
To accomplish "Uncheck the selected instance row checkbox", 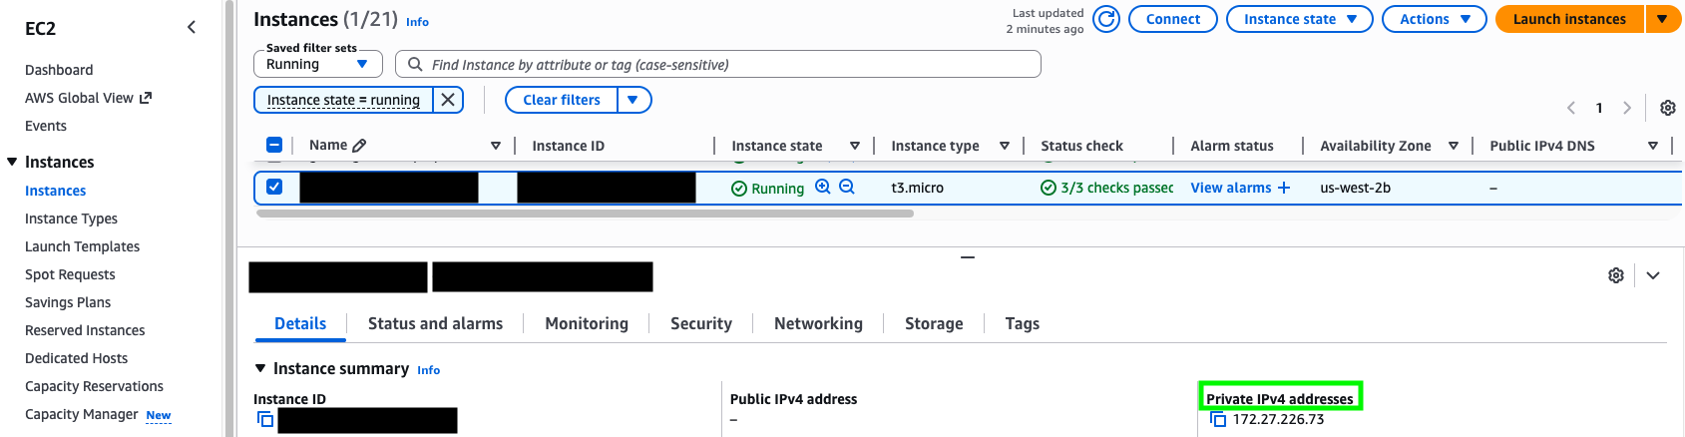I will point(274,187).
